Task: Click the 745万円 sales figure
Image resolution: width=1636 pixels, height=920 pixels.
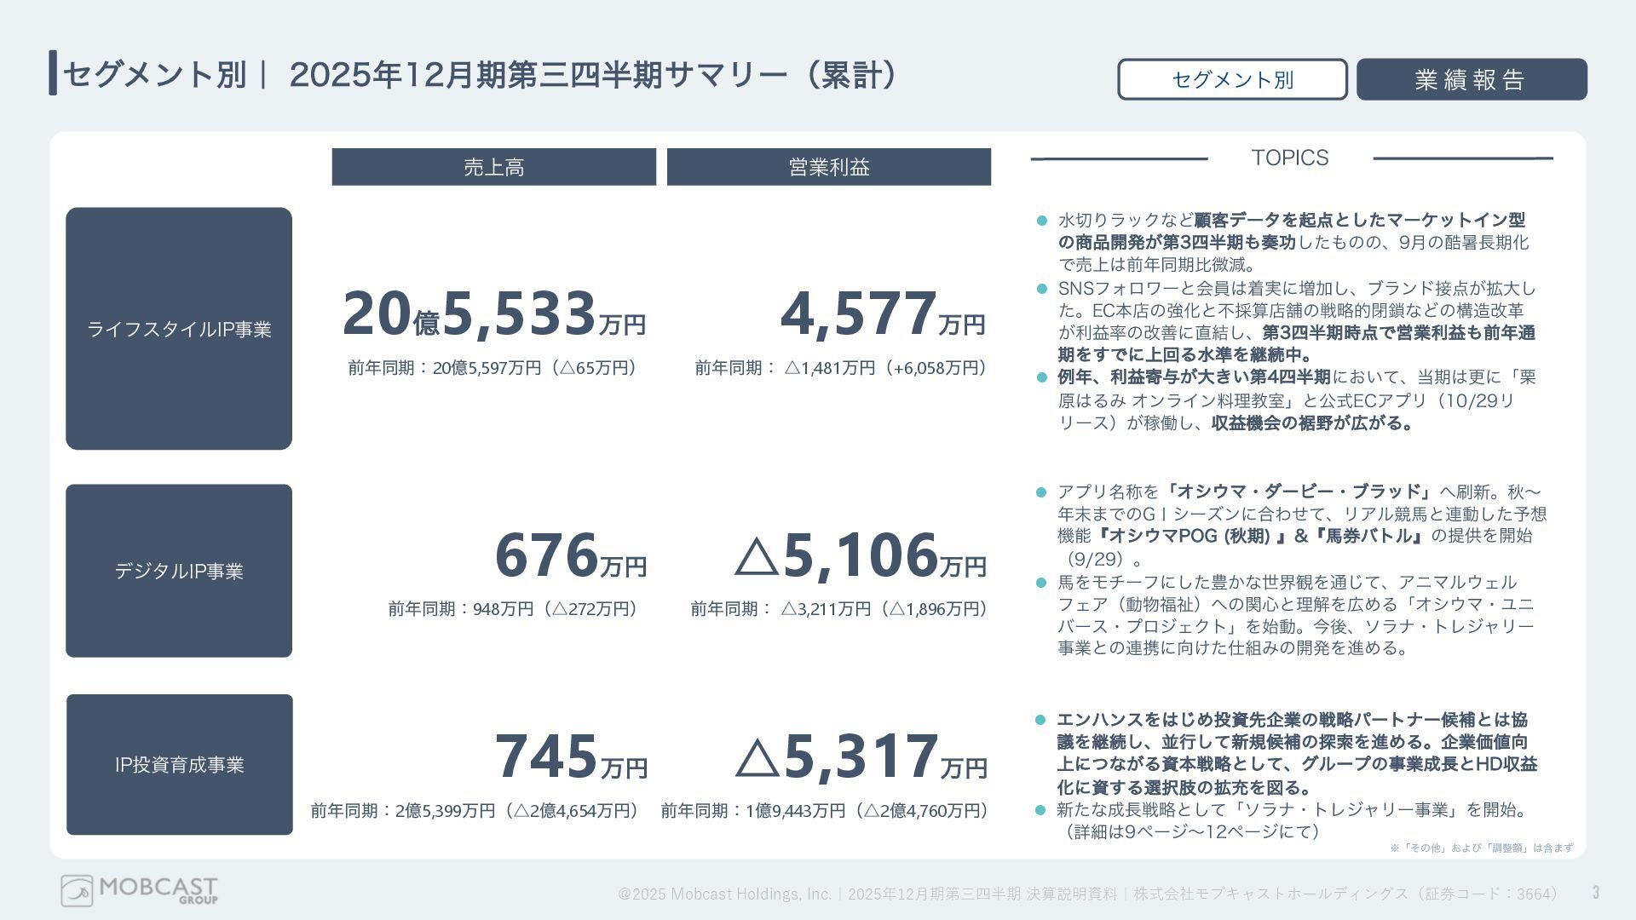Action: pos(570,757)
